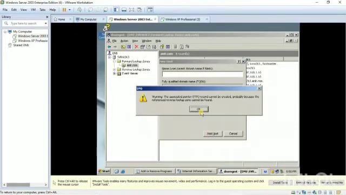Select the DNS root node in the tree
The width and height of the screenshot is (346, 195).
click(x=115, y=53)
